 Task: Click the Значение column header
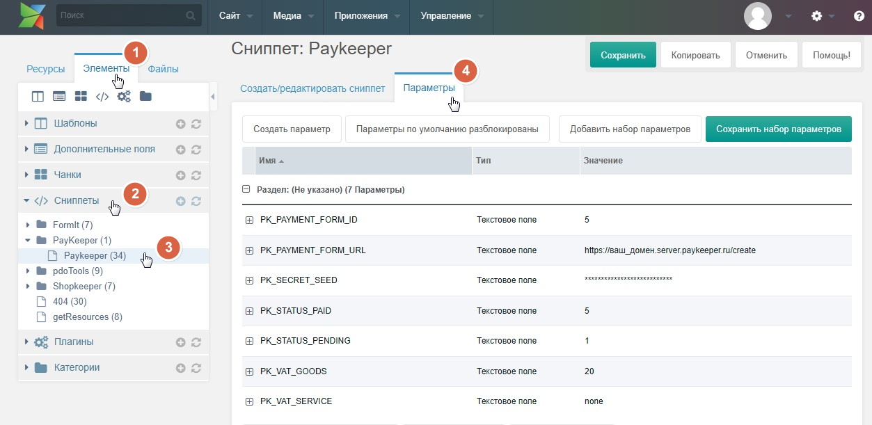tap(715, 161)
